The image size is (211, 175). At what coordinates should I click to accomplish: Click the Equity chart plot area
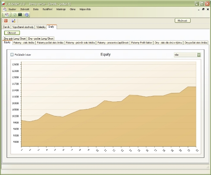109,105
